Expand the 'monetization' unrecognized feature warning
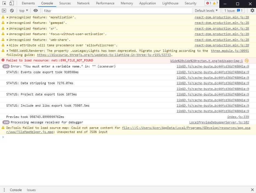The width and height of the screenshot is (256, 193). click(x=8, y=17)
